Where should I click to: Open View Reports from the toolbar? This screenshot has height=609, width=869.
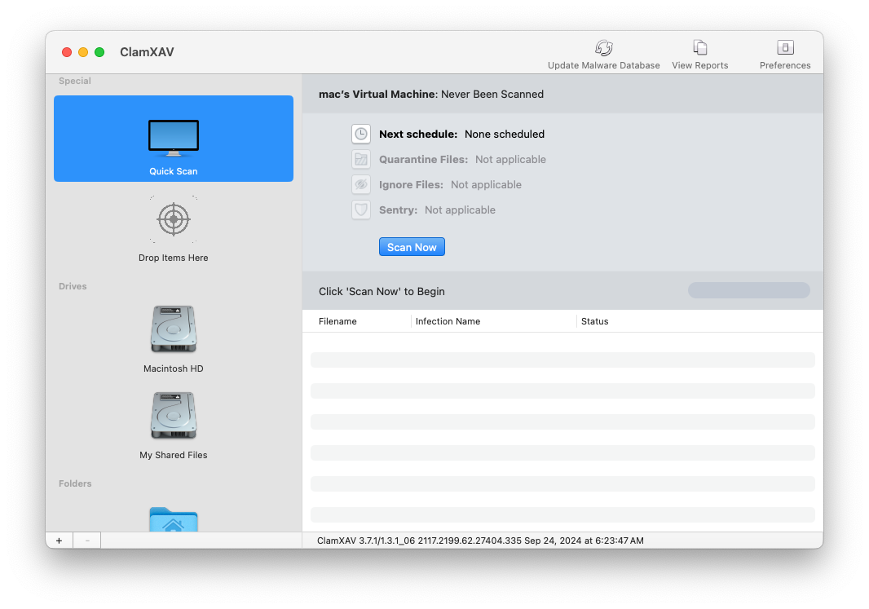(699, 48)
